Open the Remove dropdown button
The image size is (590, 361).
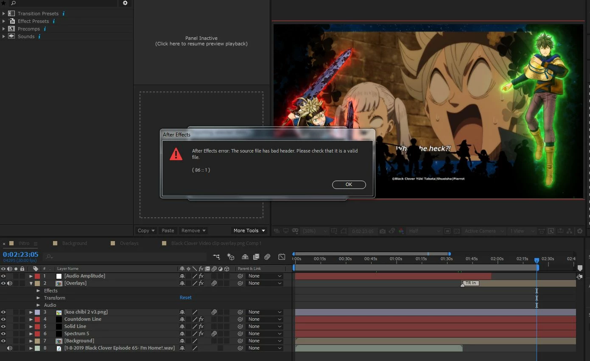pos(193,230)
